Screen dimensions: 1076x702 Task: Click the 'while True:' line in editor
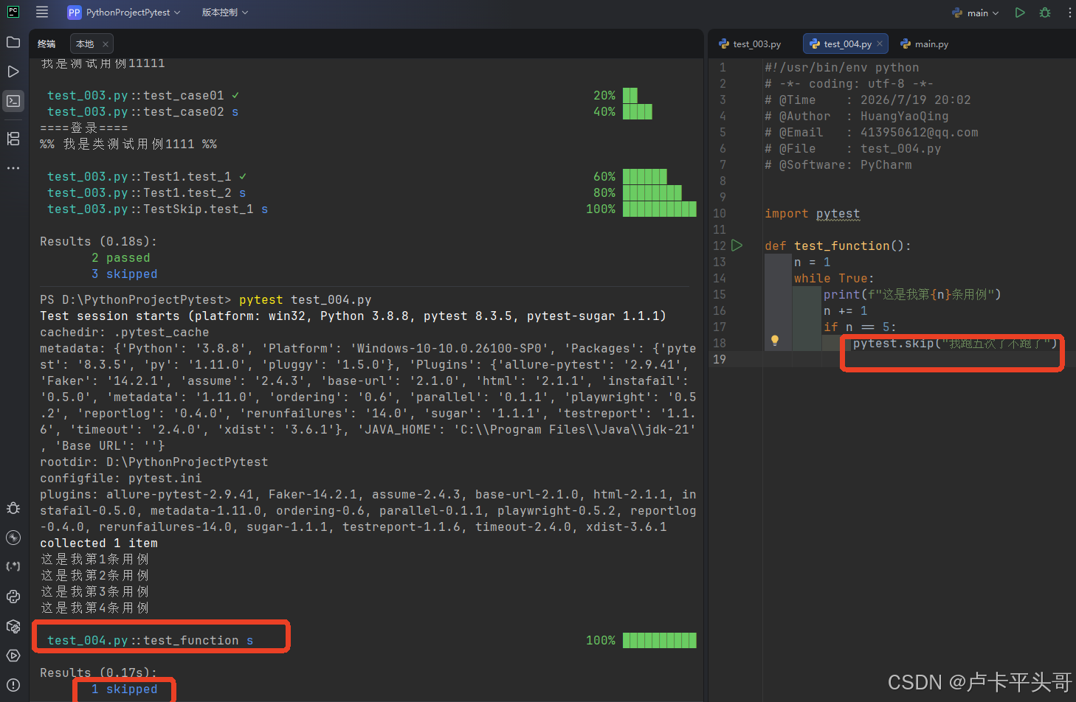coord(834,279)
